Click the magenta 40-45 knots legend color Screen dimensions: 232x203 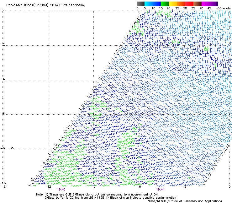click(x=206, y=4)
